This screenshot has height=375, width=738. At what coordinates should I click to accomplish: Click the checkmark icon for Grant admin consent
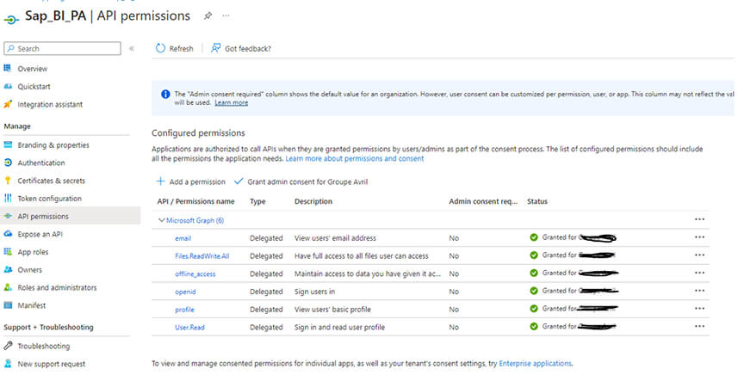point(239,181)
